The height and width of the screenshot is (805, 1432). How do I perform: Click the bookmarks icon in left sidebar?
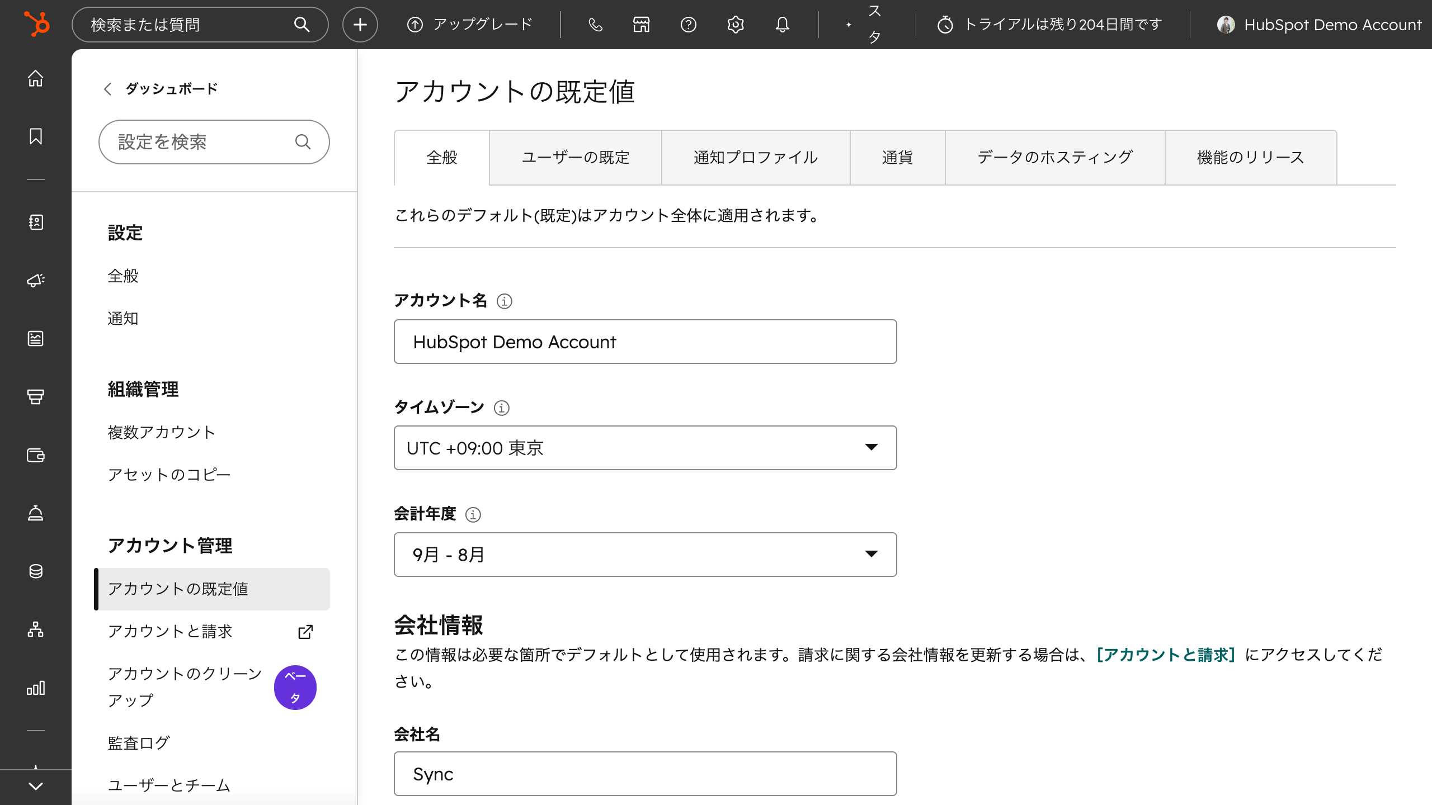click(36, 136)
